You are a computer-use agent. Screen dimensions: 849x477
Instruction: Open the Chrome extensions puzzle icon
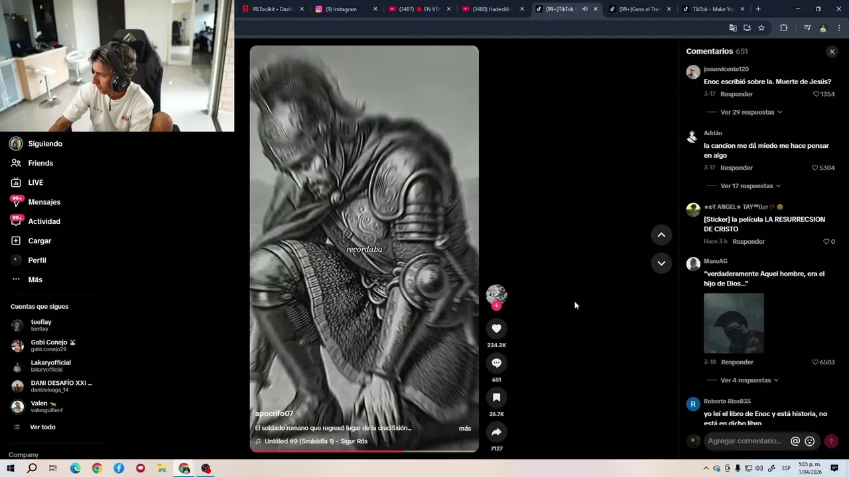tap(783, 28)
